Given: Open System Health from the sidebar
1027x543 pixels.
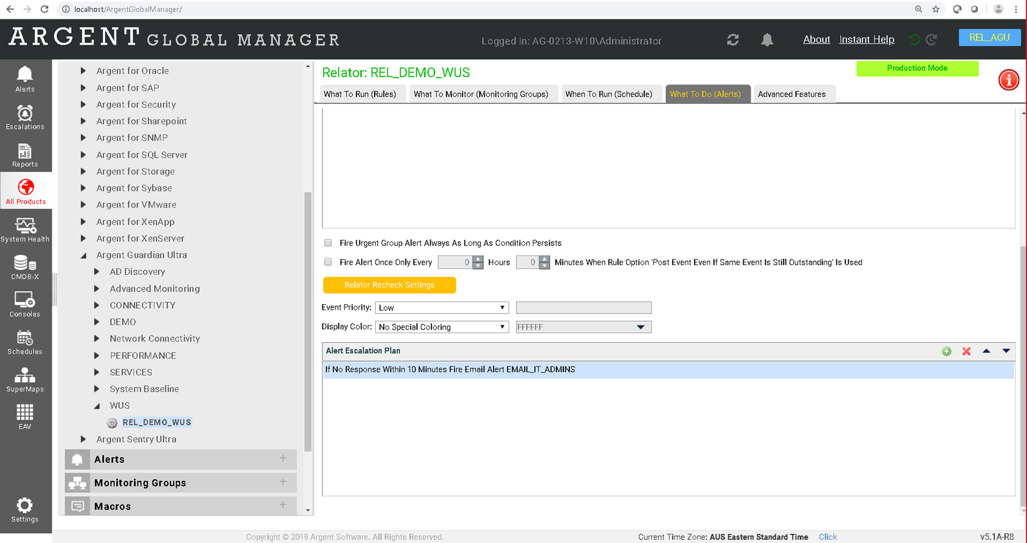Looking at the screenshot, I should (25, 230).
